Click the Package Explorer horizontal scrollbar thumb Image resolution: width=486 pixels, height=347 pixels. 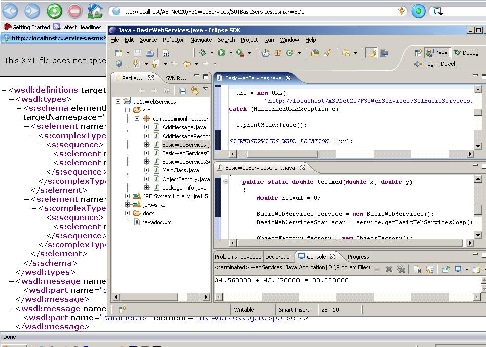[149, 297]
